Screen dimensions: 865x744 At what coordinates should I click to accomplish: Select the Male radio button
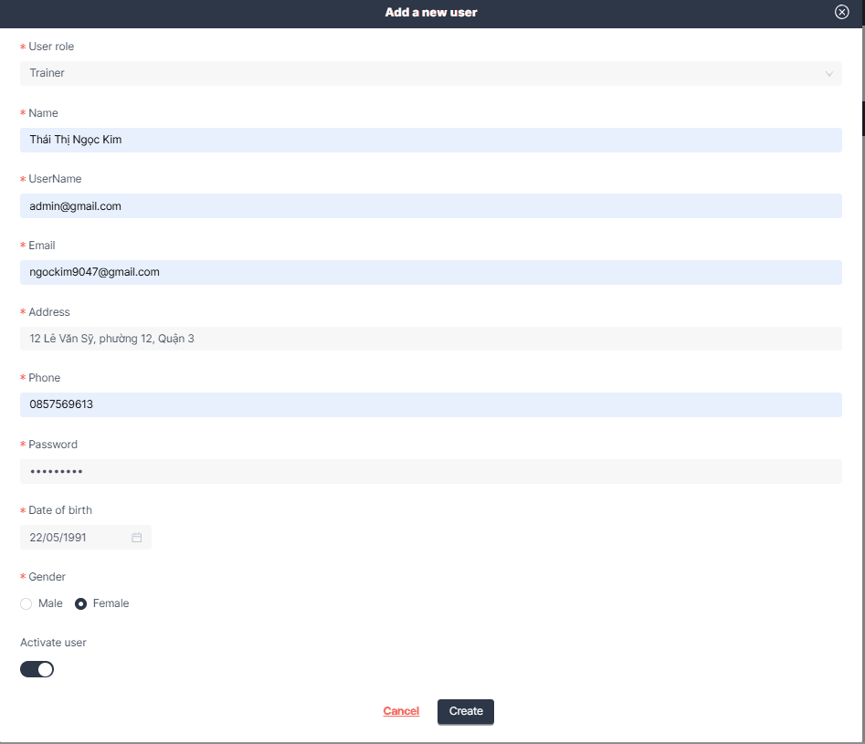click(26, 603)
